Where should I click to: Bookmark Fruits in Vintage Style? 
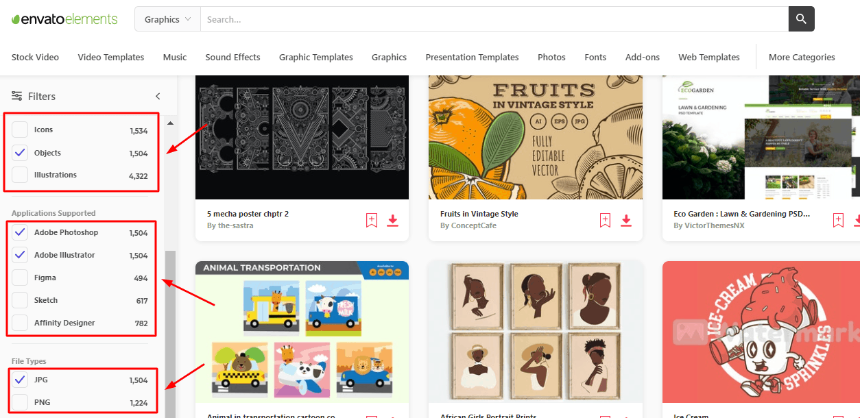[x=605, y=220]
